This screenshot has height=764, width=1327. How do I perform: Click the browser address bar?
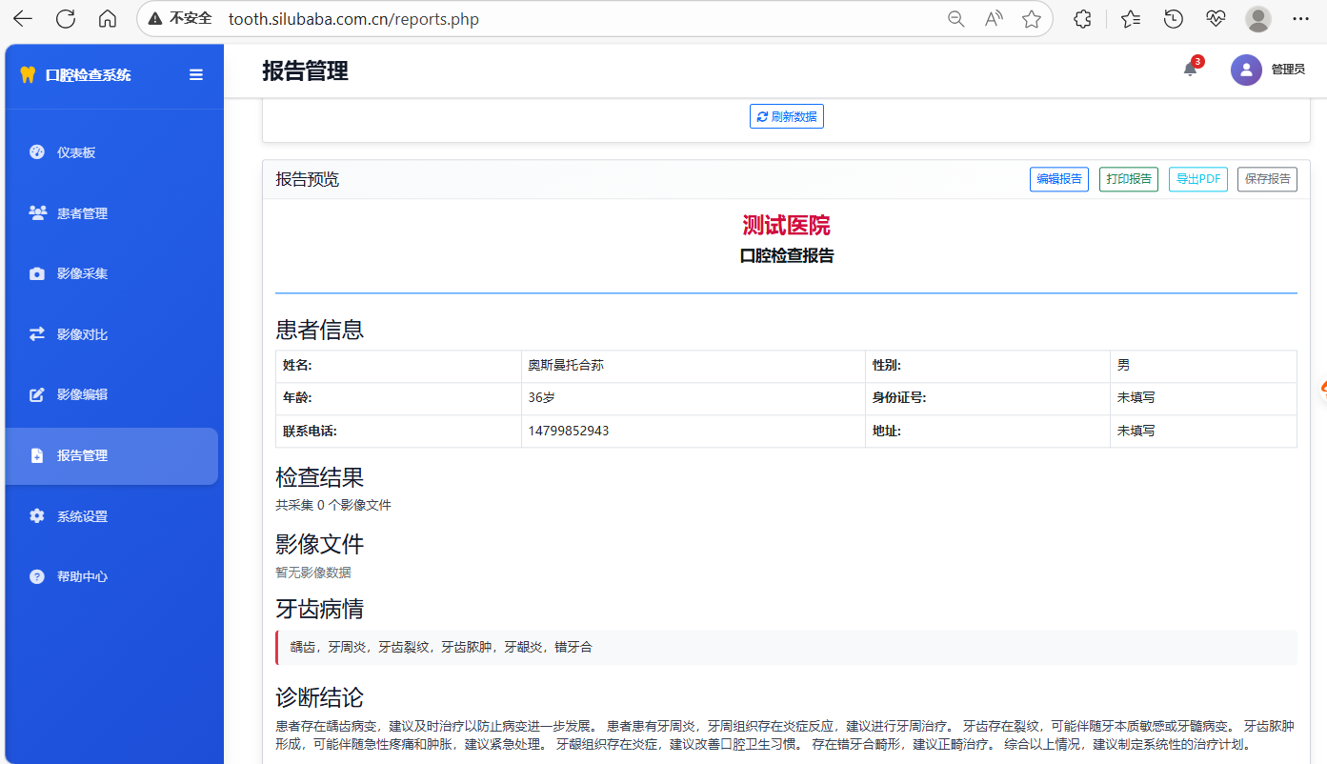[x=572, y=19]
